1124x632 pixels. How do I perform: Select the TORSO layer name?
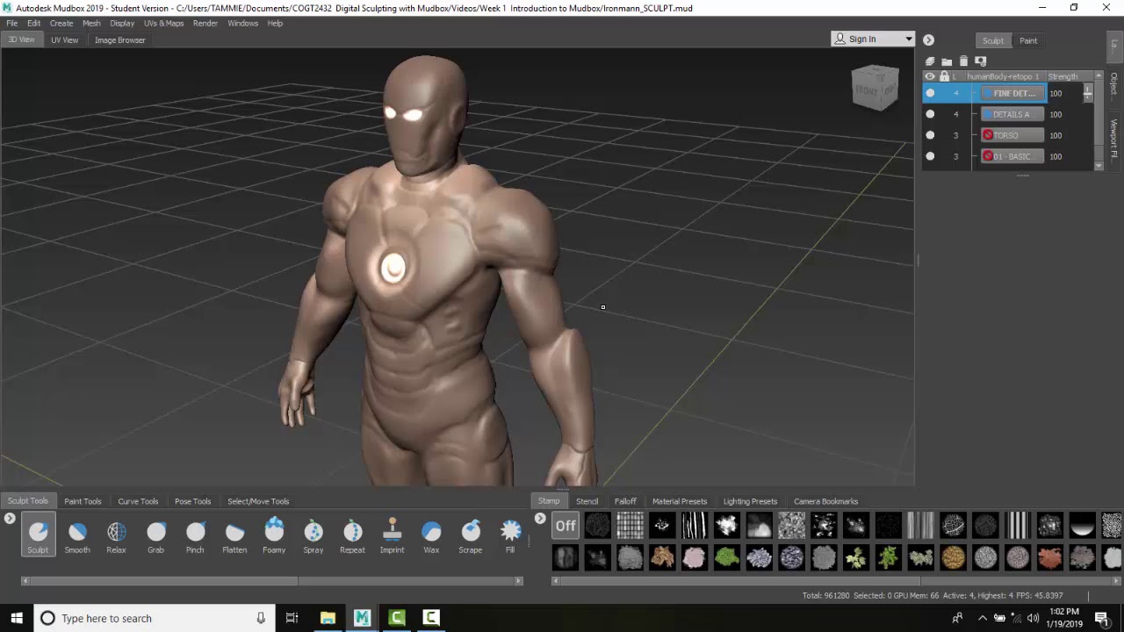click(x=1012, y=135)
